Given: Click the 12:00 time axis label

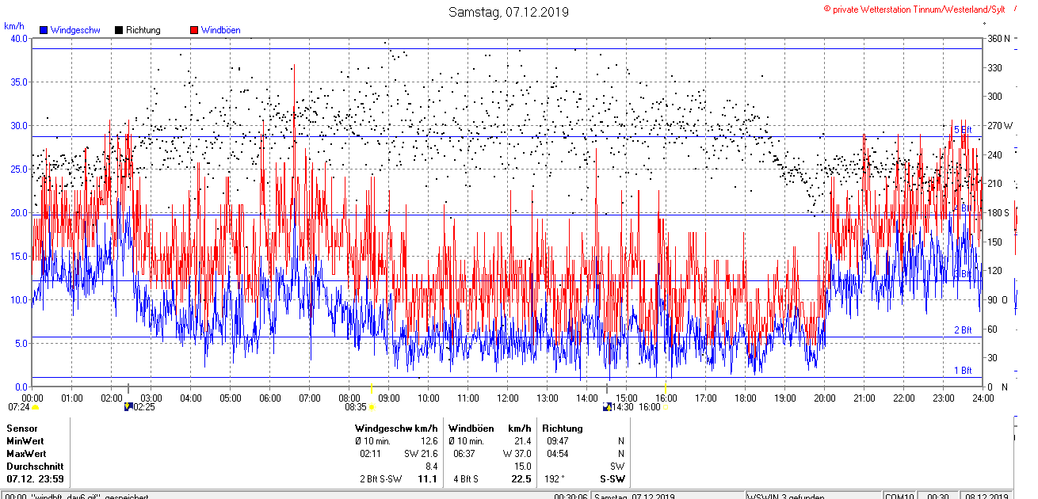Looking at the screenshot, I should pos(508,398).
